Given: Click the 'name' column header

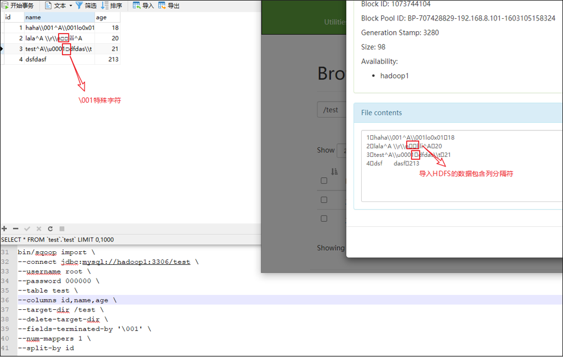Looking at the screenshot, I should click(x=59, y=17).
